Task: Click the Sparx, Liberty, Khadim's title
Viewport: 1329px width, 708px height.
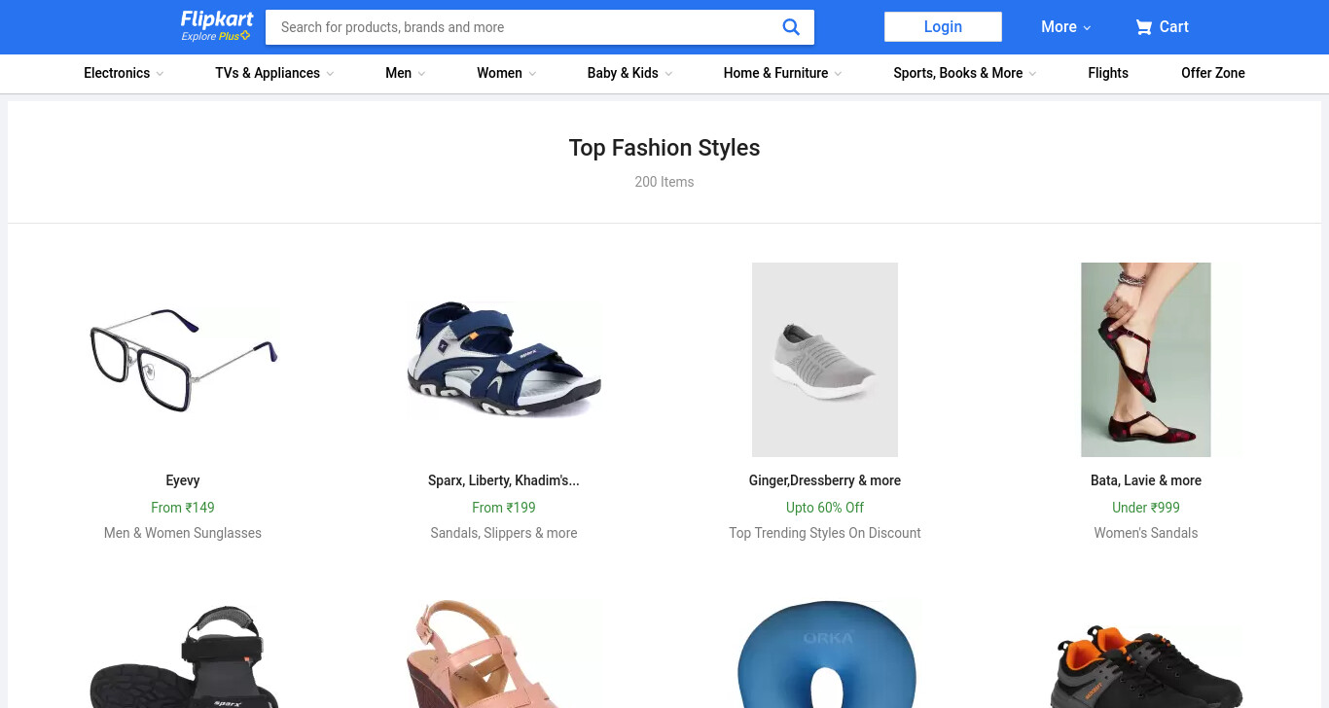Action: tap(504, 480)
